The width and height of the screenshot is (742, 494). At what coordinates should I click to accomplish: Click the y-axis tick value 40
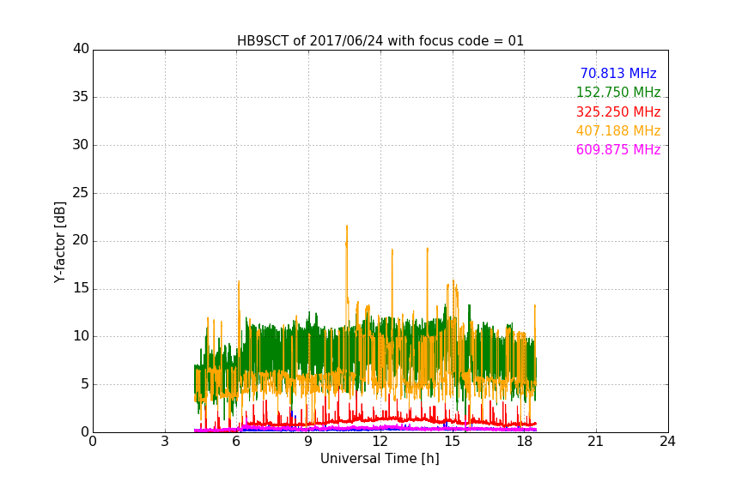pyautogui.click(x=81, y=49)
